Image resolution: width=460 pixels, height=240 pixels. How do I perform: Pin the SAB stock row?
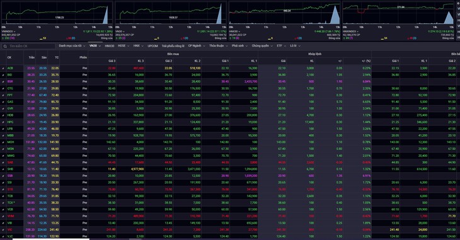(3, 163)
